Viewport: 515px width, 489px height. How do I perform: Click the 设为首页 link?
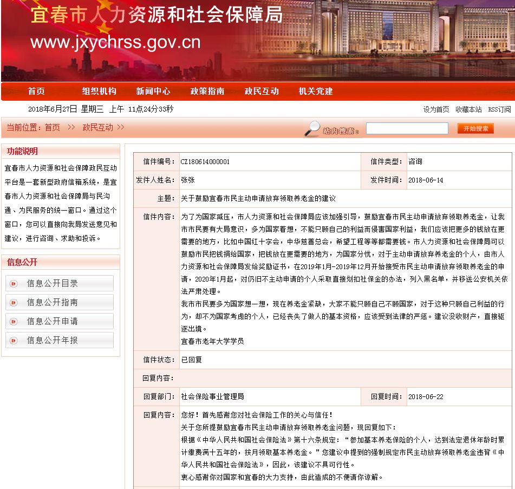(436, 109)
